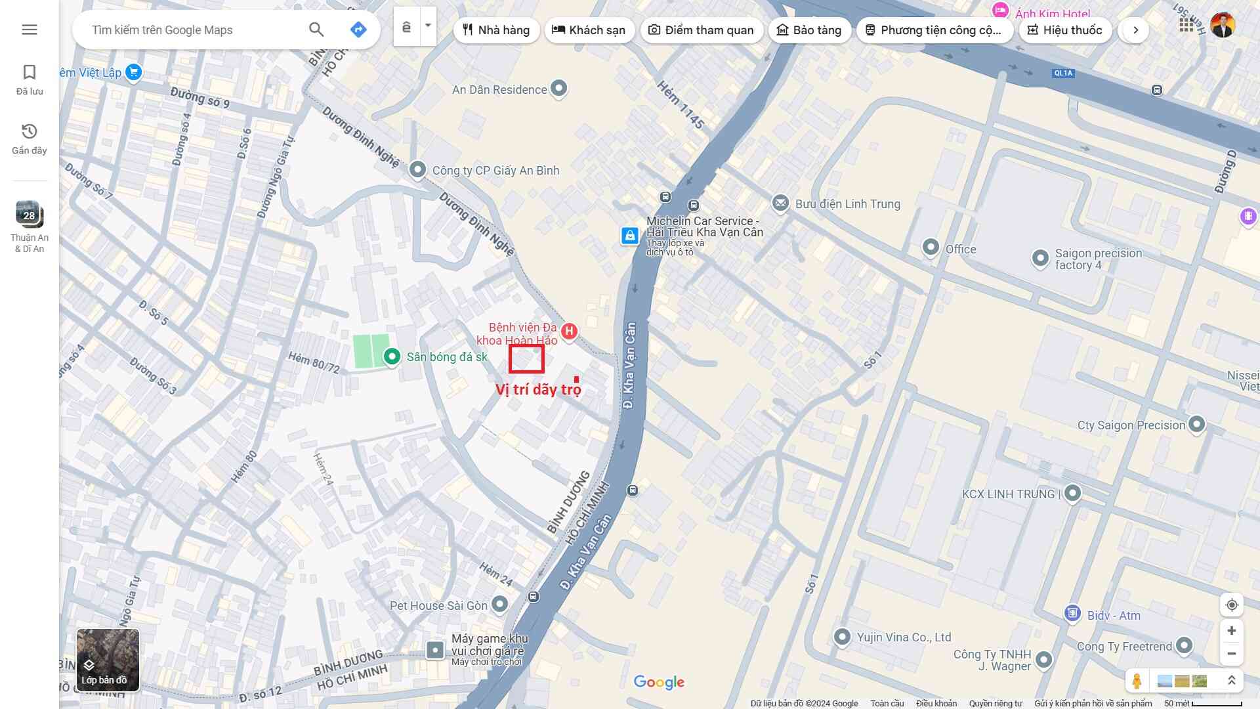1260x709 pixels.
Task: Open the Điều khoản link
Action: click(936, 703)
